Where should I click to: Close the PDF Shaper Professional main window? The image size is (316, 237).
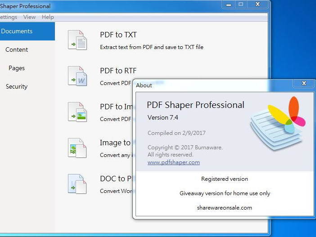(x=257, y=4)
